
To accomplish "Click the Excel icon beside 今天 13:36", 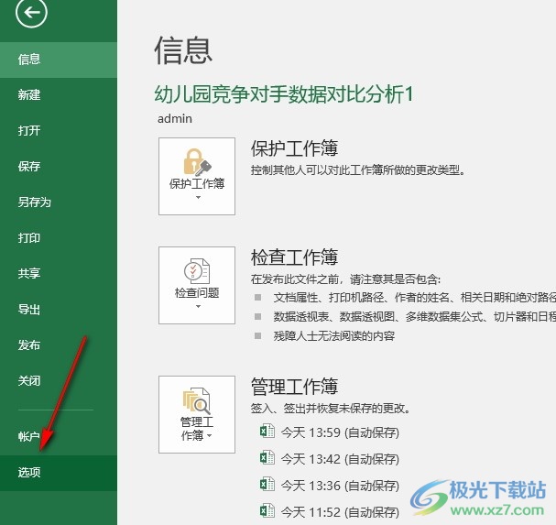I will [267, 485].
